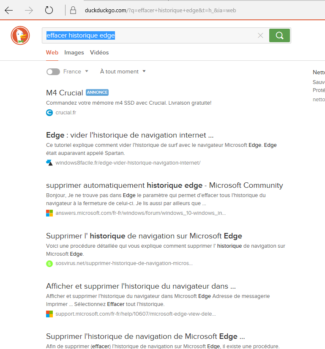Click the sosvirus.net URL link

124,263
